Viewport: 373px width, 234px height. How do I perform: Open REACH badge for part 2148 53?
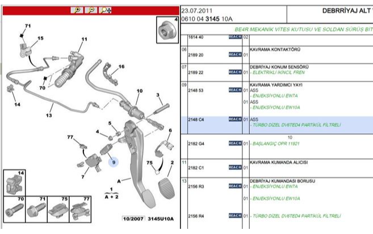pos(235,90)
